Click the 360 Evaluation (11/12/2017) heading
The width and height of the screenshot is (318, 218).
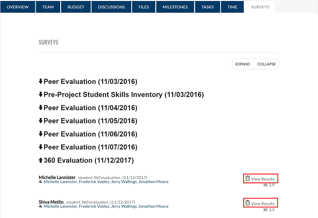pos(89,160)
